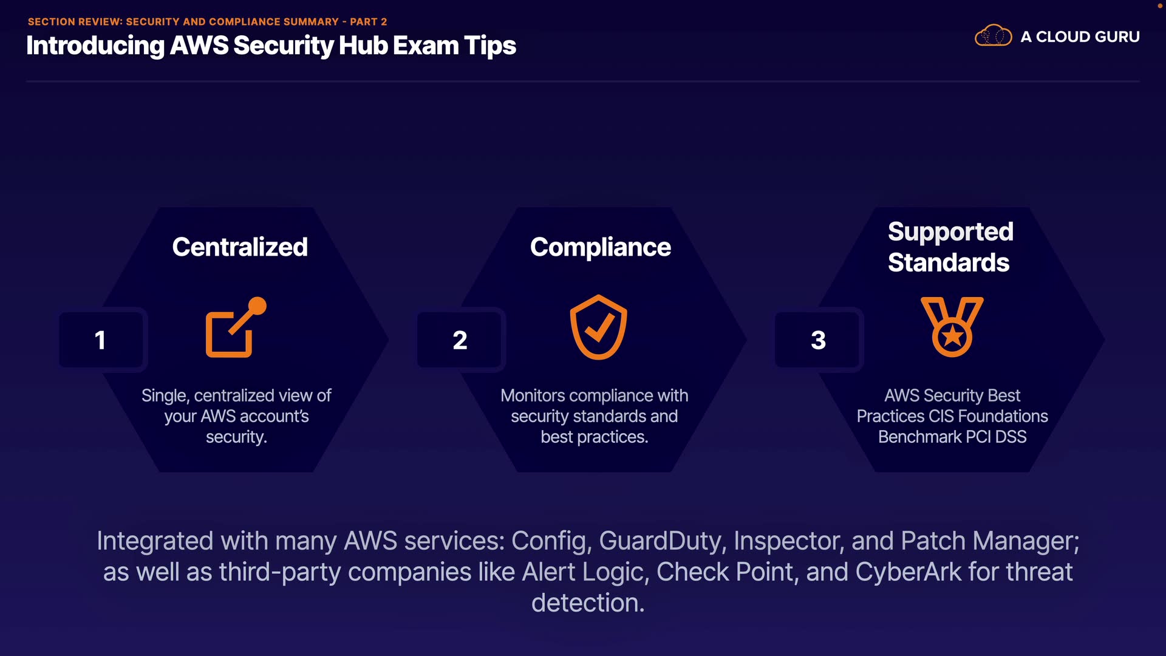Click the word detection at bottom

[587, 603]
